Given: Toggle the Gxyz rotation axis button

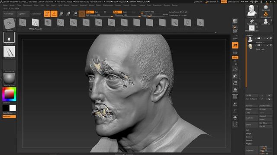Looking at the screenshot, I should [235, 57].
